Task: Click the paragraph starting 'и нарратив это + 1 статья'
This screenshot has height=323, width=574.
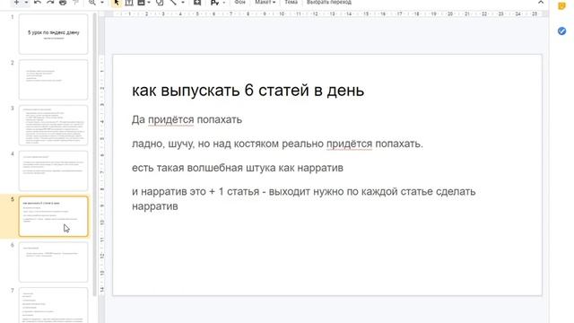Action: pyautogui.click(x=304, y=199)
